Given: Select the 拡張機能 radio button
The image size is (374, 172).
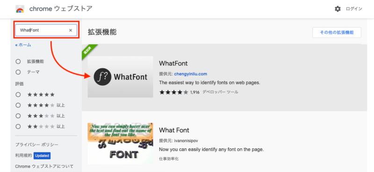Looking at the screenshot, I should 18,62.
